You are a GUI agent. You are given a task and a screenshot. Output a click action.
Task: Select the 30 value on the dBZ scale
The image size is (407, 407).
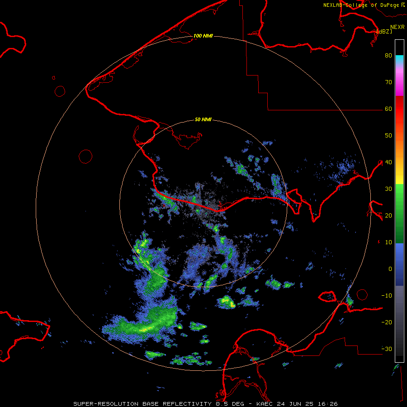pyautogui.click(x=388, y=189)
